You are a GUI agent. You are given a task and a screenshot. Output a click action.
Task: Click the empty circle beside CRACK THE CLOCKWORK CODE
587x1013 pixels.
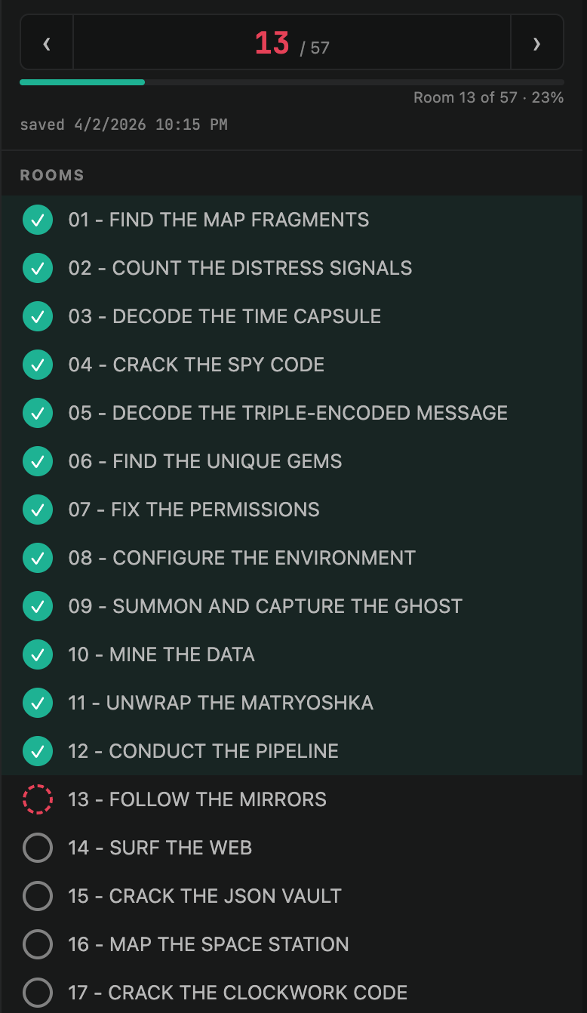click(x=38, y=993)
